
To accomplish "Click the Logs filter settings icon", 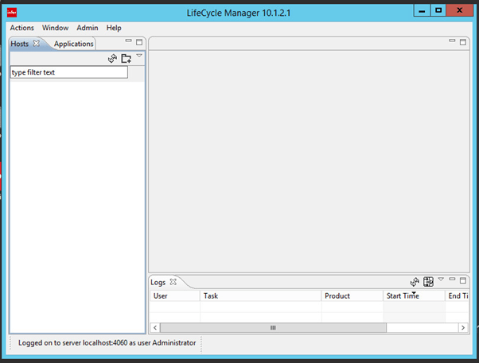I will tap(428, 281).
